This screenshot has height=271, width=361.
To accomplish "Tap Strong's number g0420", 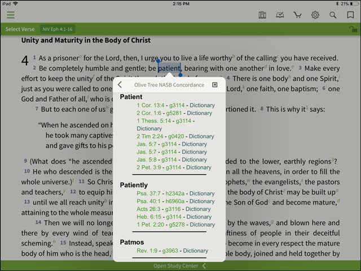I will pos(176,137).
